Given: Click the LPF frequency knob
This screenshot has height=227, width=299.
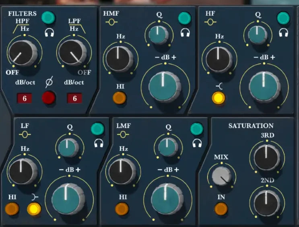Looking at the screenshot, I should (72, 53).
